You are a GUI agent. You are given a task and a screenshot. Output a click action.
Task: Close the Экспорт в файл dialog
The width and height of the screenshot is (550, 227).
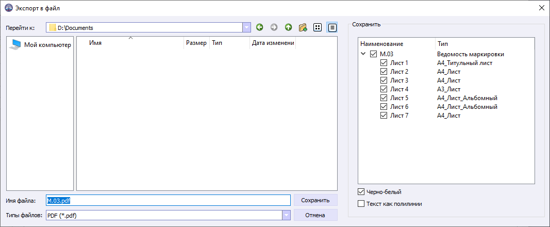click(541, 8)
